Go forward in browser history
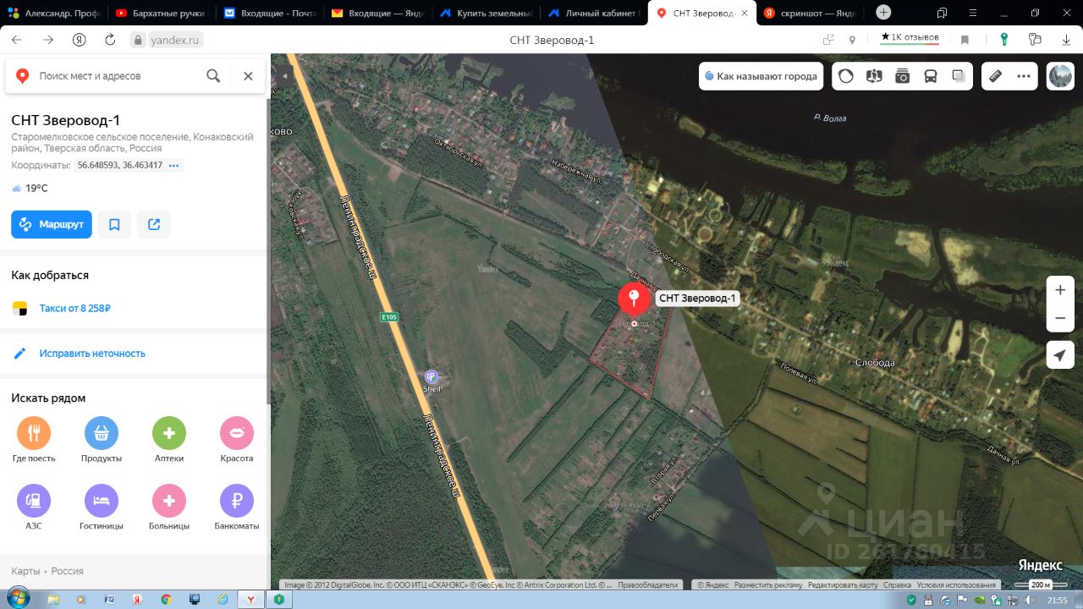 [48, 40]
